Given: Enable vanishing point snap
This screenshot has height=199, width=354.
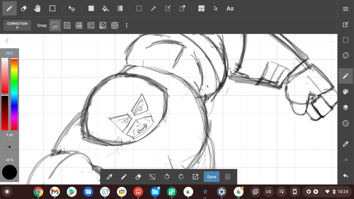Looking at the screenshot, I should (x=91, y=25).
